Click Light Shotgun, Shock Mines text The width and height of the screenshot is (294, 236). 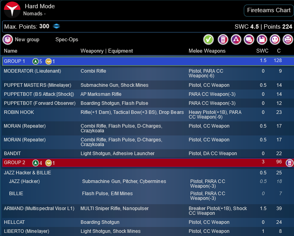click(x=110, y=231)
